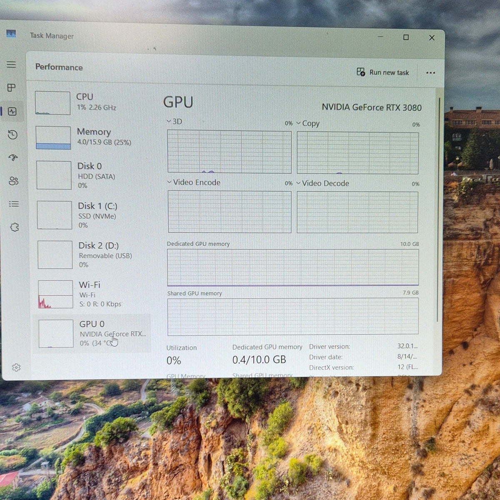Screen dimensions: 500x500
Task: Click the three-dot more options button
Action: (x=430, y=72)
